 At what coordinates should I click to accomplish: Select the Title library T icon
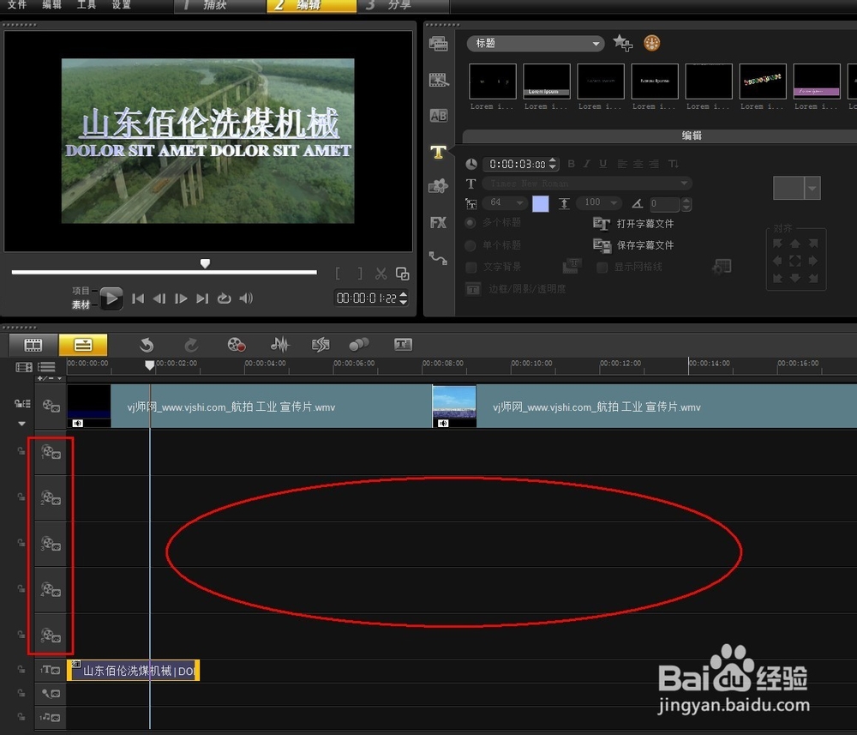pos(438,152)
